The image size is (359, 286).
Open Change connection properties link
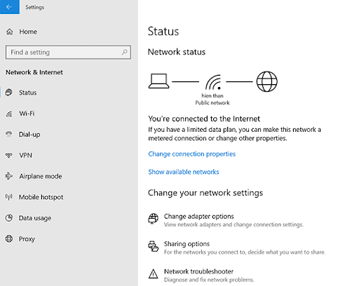192,154
